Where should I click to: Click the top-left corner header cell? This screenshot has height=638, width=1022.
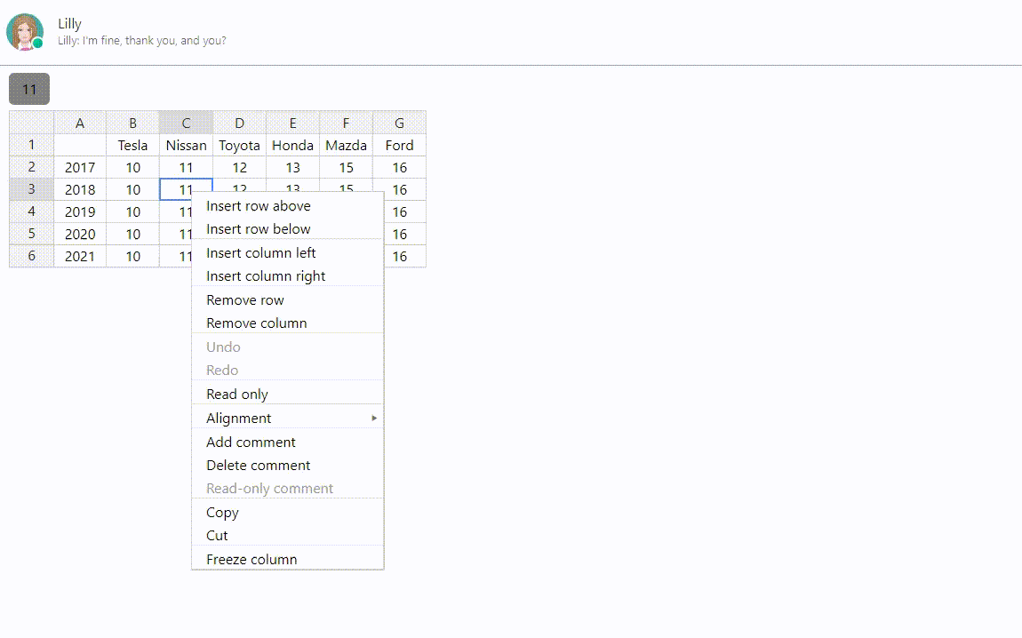31,123
